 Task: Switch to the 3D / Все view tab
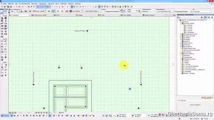coord(101,15)
